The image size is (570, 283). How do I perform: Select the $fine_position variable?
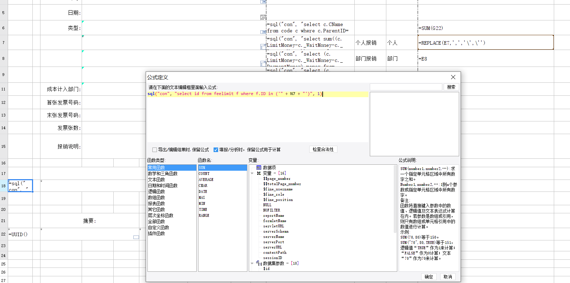278,200
